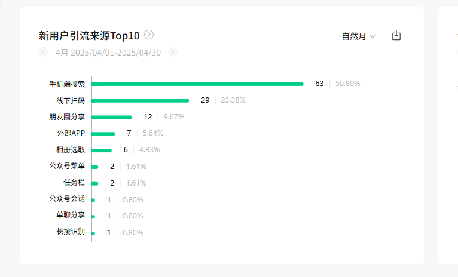Click the chevron next to 自然月

(x=372, y=36)
